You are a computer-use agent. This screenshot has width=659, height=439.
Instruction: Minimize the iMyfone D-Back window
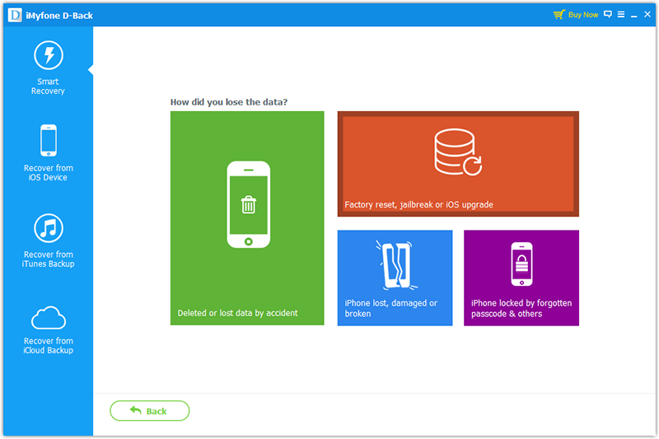point(634,16)
